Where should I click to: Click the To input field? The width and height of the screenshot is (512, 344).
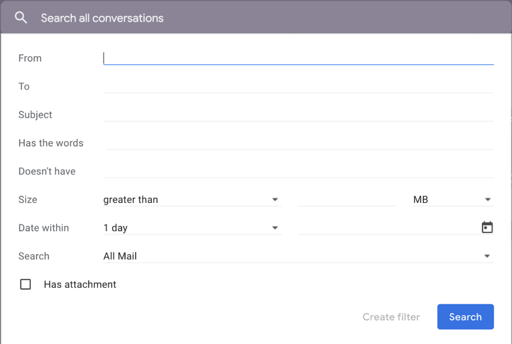click(x=297, y=86)
